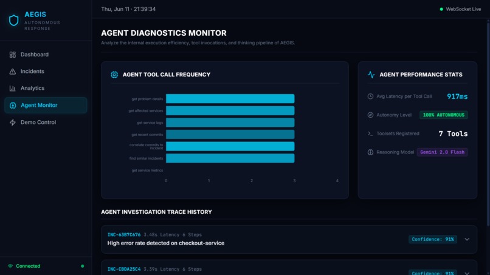Click the AEGIS shield logo icon
The image size is (490, 275).
tap(13, 20)
